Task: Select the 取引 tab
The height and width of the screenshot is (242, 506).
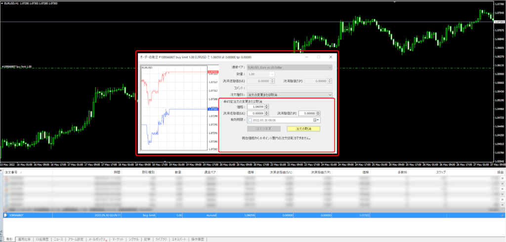Action: pos(9,240)
